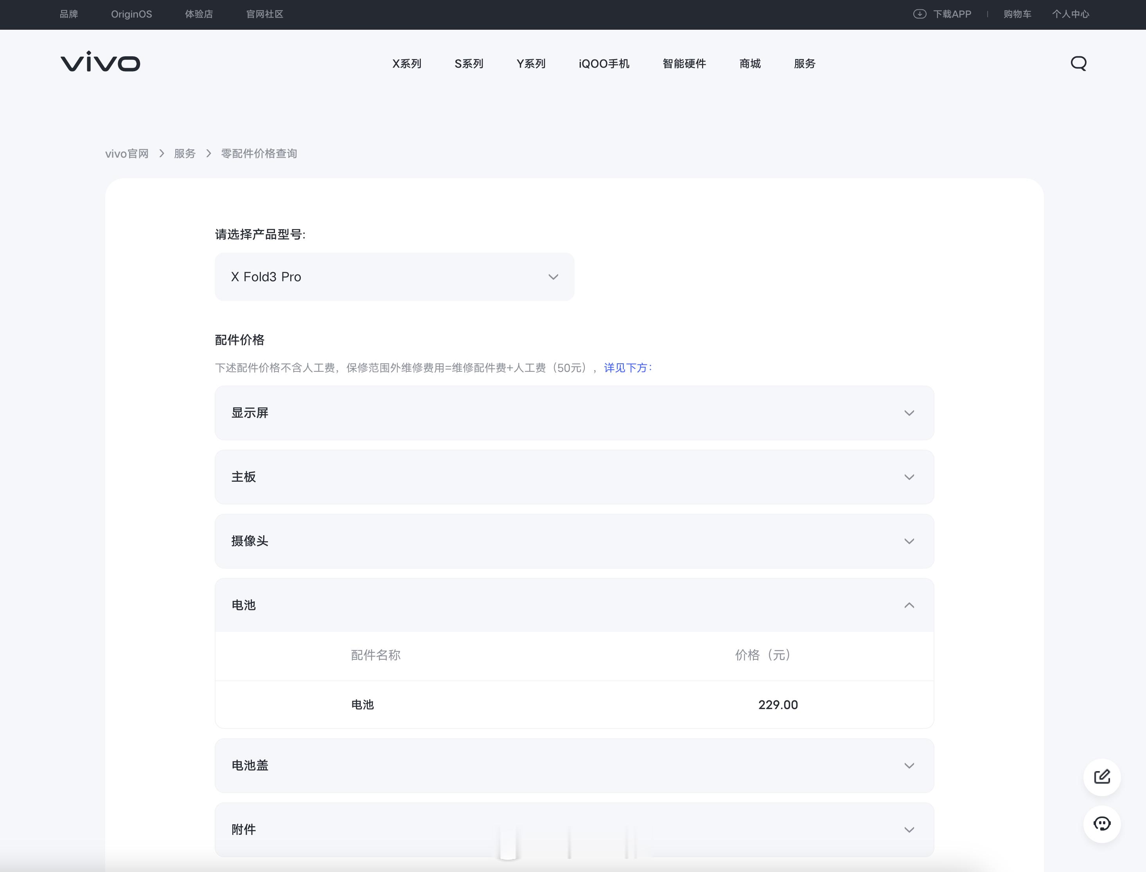Image resolution: width=1146 pixels, height=872 pixels.
Task: Expand the 电池盖 section
Action: click(x=574, y=766)
